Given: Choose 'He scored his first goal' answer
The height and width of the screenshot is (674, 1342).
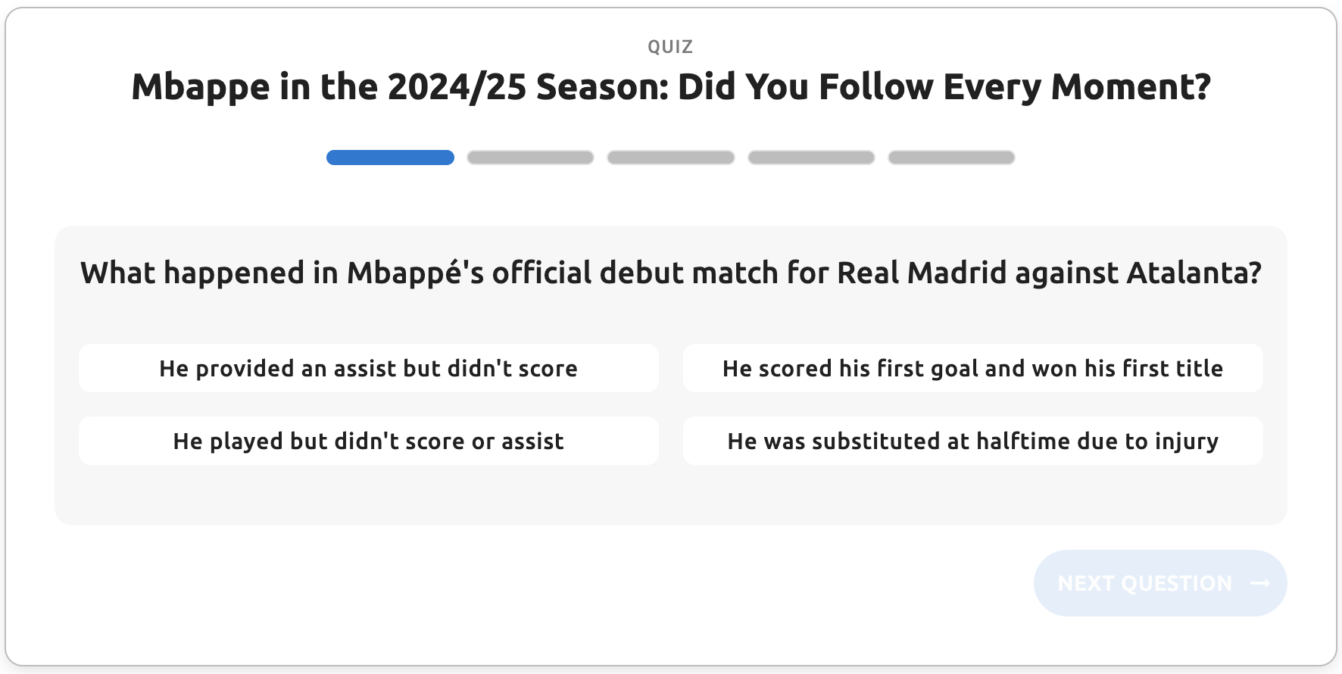Looking at the screenshot, I should tap(972, 369).
